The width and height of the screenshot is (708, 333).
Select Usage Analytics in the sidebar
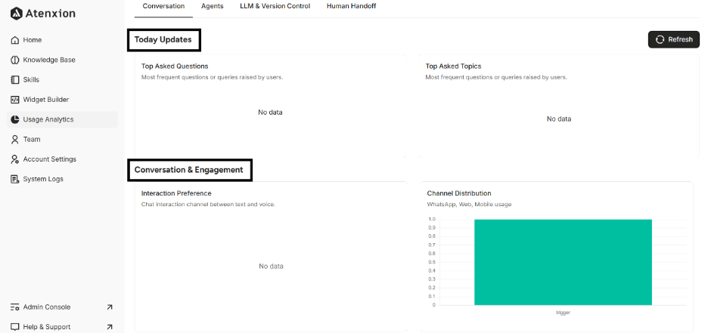(62, 119)
